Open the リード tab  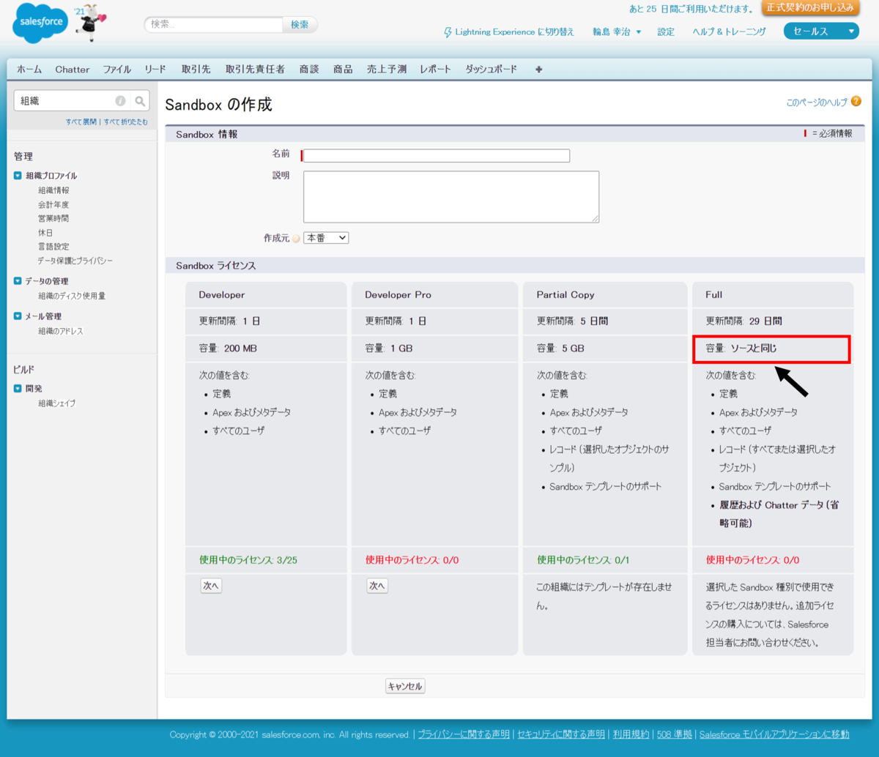[155, 70]
